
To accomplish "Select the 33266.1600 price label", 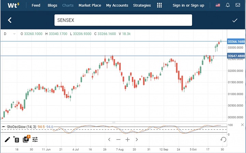I will (236, 41).
